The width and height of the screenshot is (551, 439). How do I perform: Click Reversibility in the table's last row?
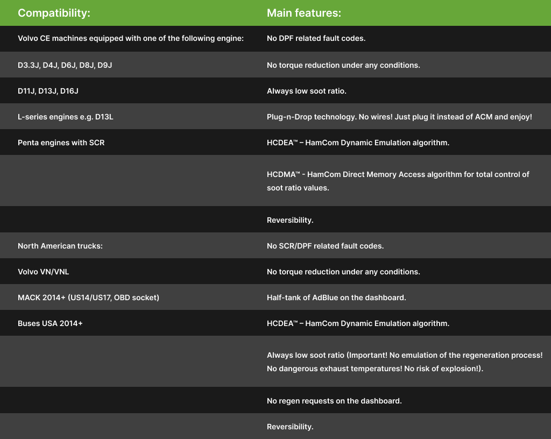tap(290, 427)
